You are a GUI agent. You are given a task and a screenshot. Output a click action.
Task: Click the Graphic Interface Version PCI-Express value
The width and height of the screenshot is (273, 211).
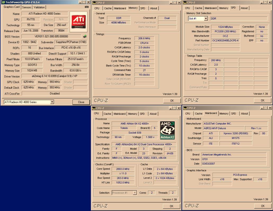[x=240, y=175]
